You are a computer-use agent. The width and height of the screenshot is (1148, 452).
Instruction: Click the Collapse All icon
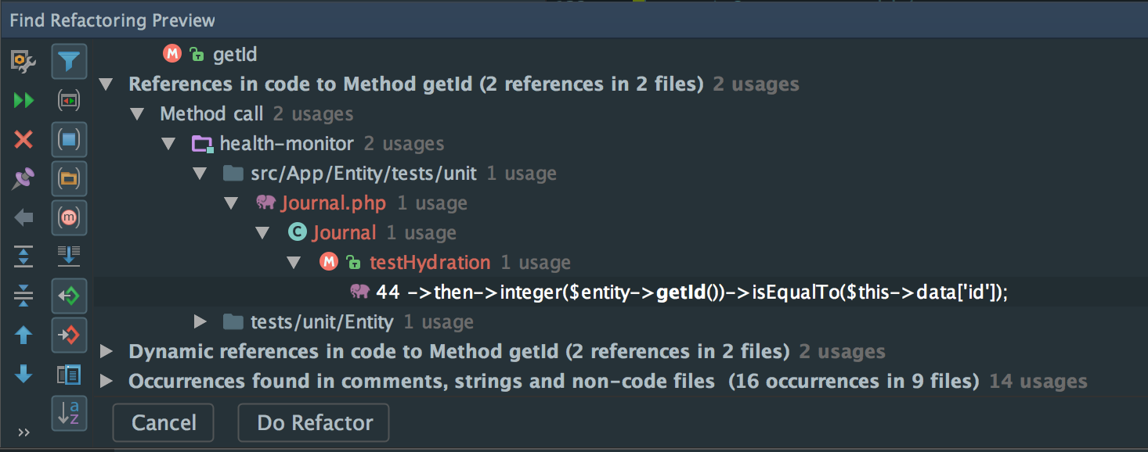click(x=23, y=296)
